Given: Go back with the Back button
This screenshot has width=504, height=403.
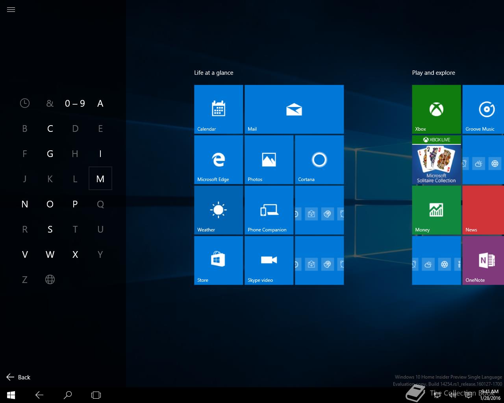Looking at the screenshot, I should click(19, 377).
